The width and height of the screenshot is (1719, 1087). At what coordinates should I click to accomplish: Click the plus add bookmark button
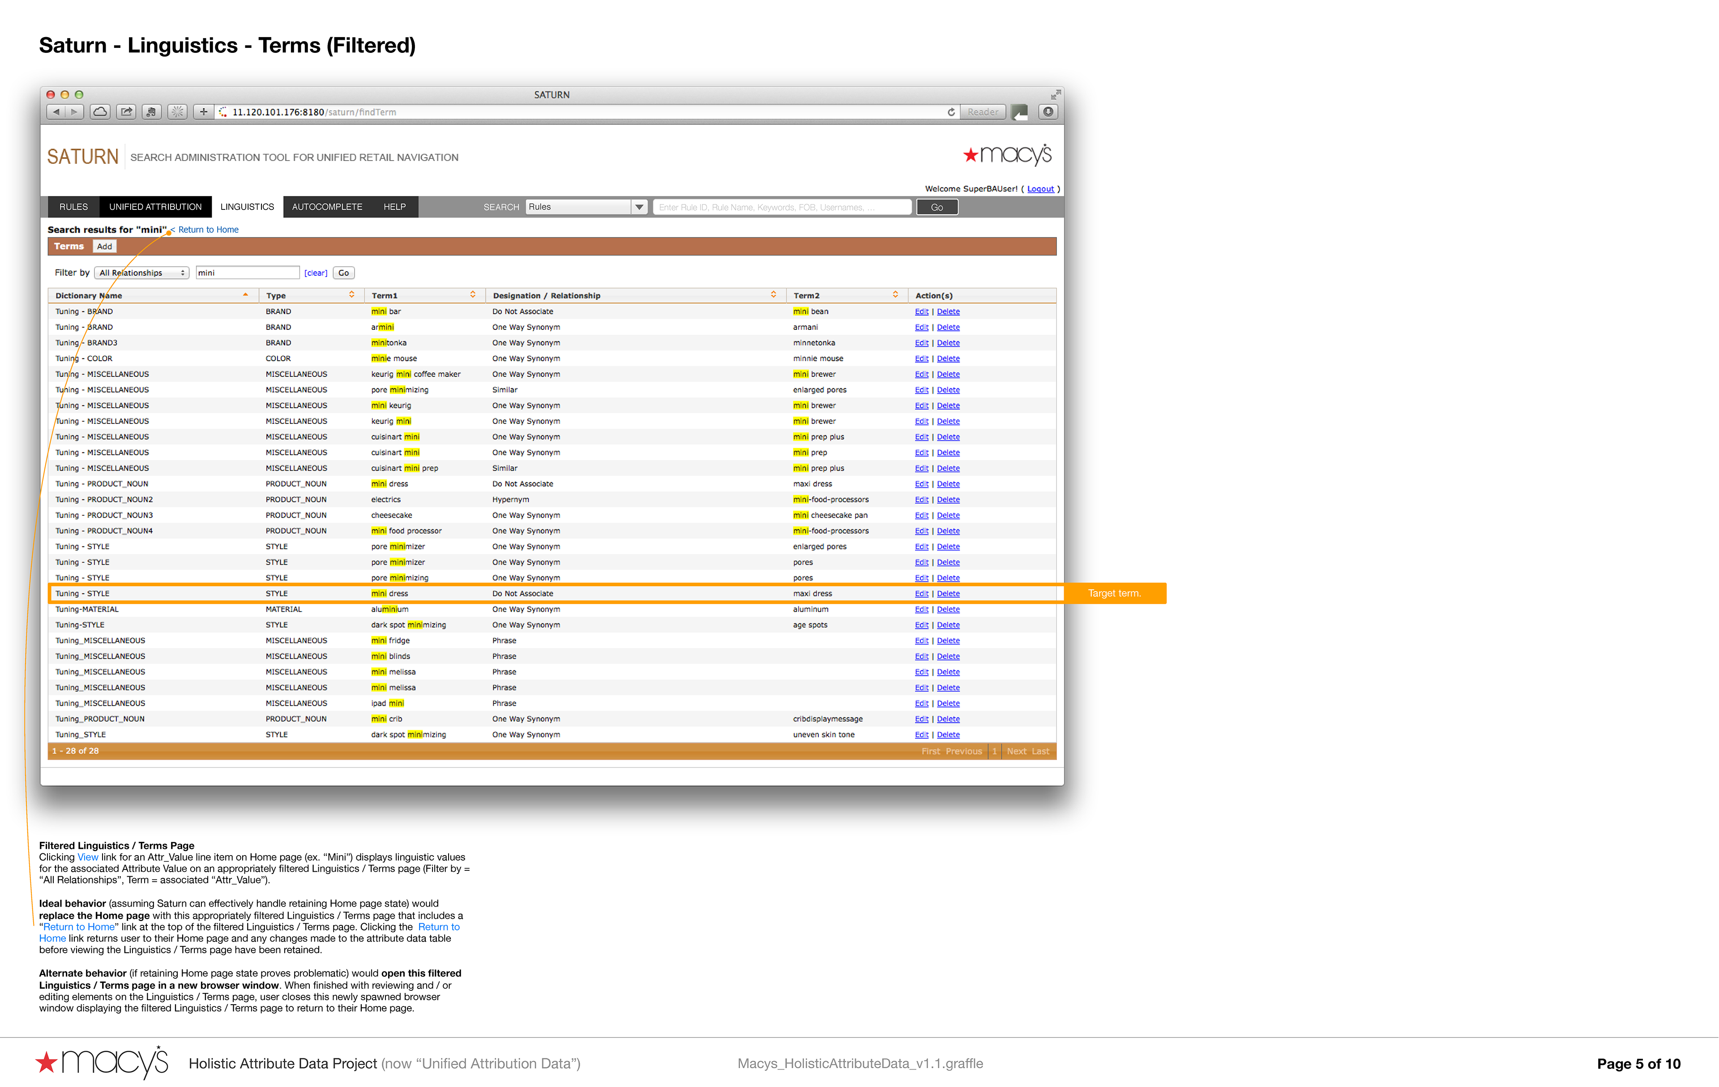[x=203, y=112]
